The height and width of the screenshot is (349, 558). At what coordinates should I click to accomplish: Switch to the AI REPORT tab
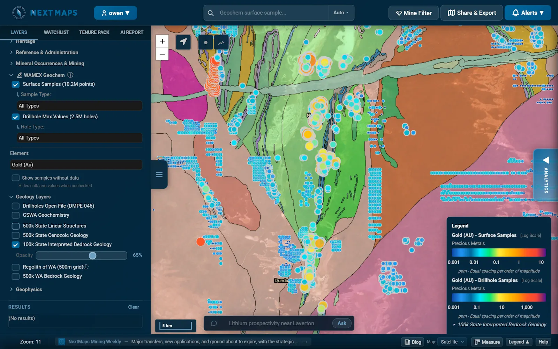coord(132,32)
